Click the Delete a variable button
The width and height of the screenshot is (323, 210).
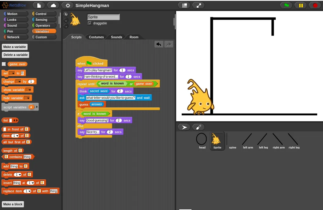[x=16, y=55]
